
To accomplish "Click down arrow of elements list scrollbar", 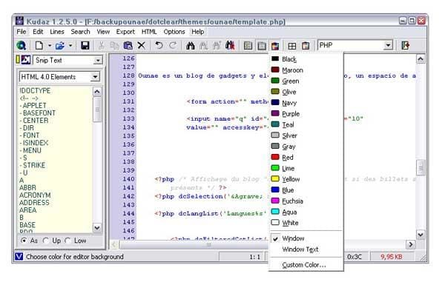I will coord(96,227).
